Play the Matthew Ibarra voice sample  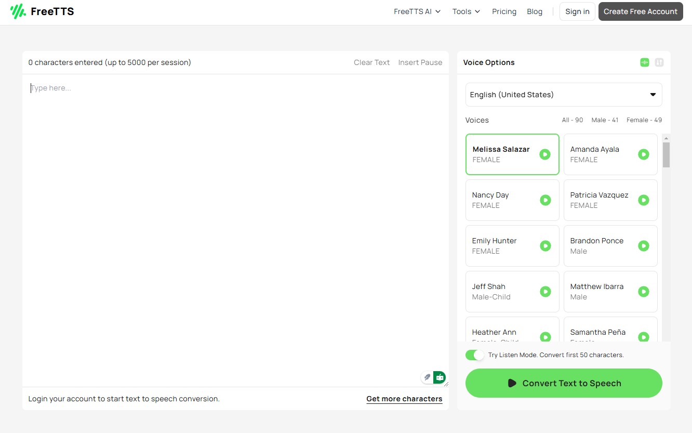644,292
